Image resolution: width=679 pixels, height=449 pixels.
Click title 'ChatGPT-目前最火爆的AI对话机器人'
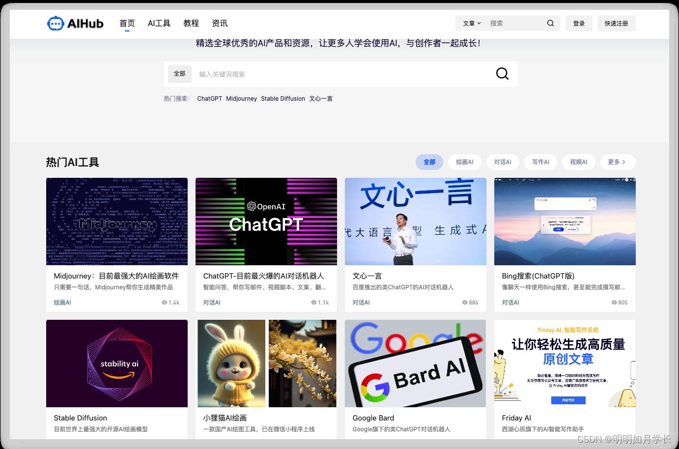point(263,276)
